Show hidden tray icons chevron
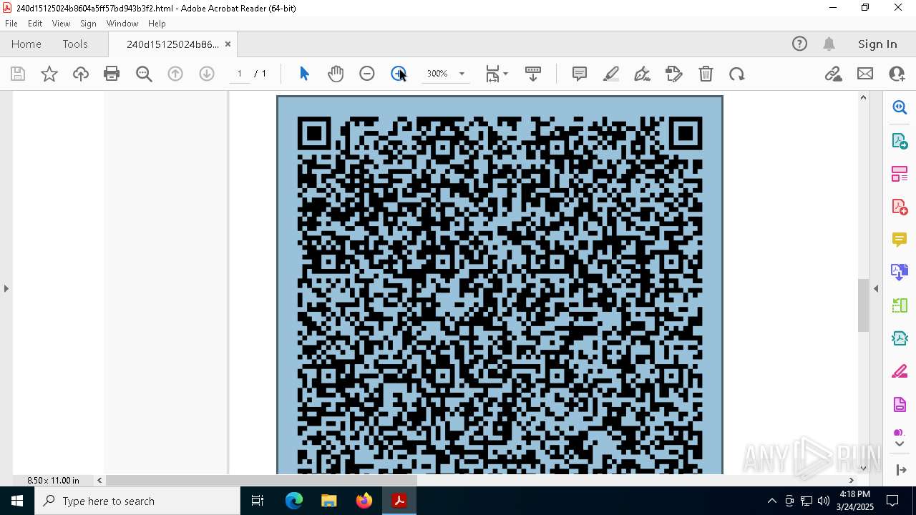The width and height of the screenshot is (916, 515). coord(771,501)
